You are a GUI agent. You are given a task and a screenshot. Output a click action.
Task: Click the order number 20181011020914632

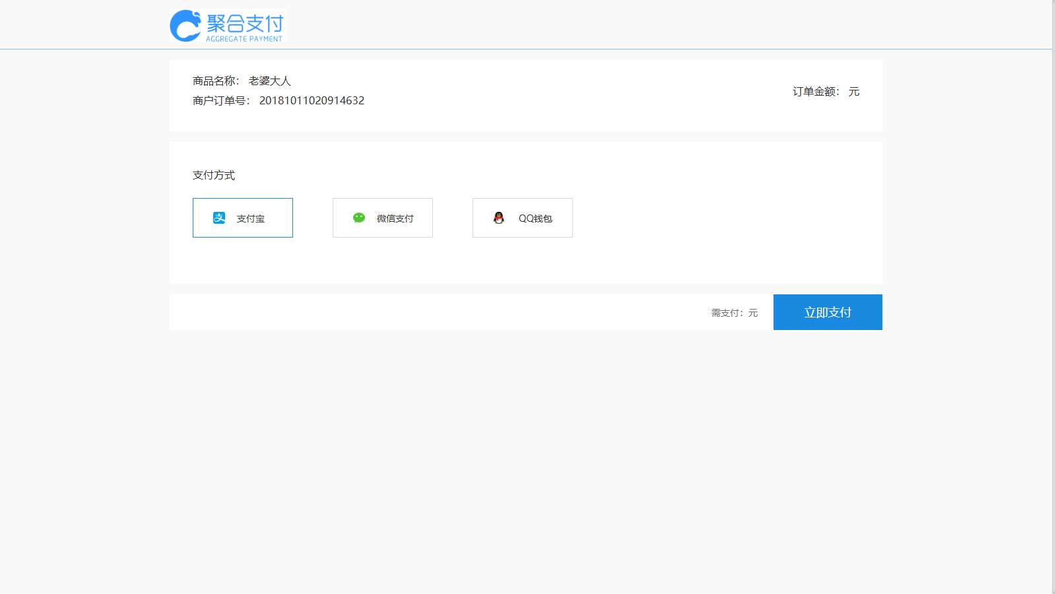(312, 100)
